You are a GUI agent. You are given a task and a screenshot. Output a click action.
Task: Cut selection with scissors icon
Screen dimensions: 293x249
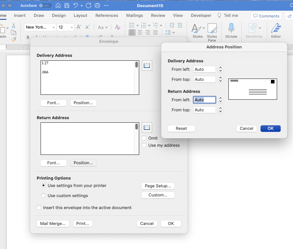pos(14,25)
